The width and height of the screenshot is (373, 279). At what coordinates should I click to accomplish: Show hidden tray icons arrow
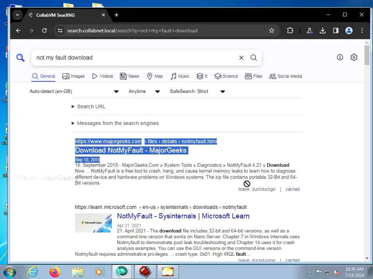click(310, 272)
